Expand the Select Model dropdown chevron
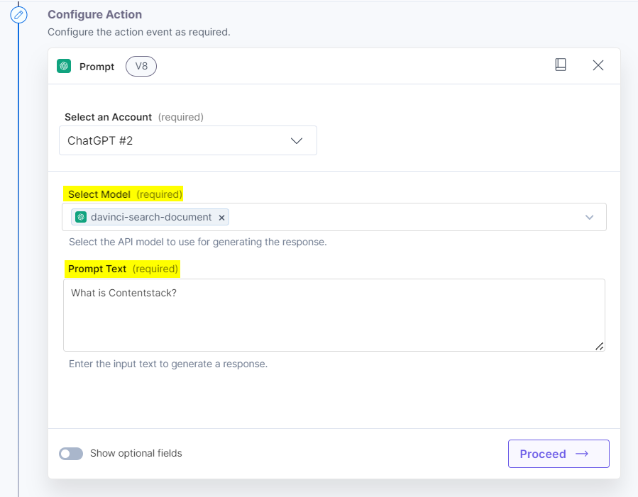The width and height of the screenshot is (638, 497). [589, 217]
